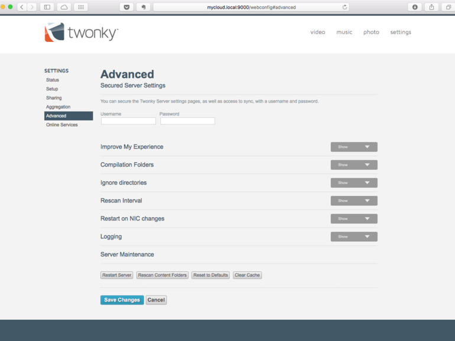Screen dimensions: 455x341
Task: Click the Save Changes button
Action: (x=122, y=300)
